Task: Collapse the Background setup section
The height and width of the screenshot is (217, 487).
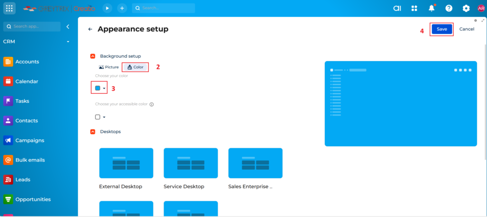Action: (93, 56)
